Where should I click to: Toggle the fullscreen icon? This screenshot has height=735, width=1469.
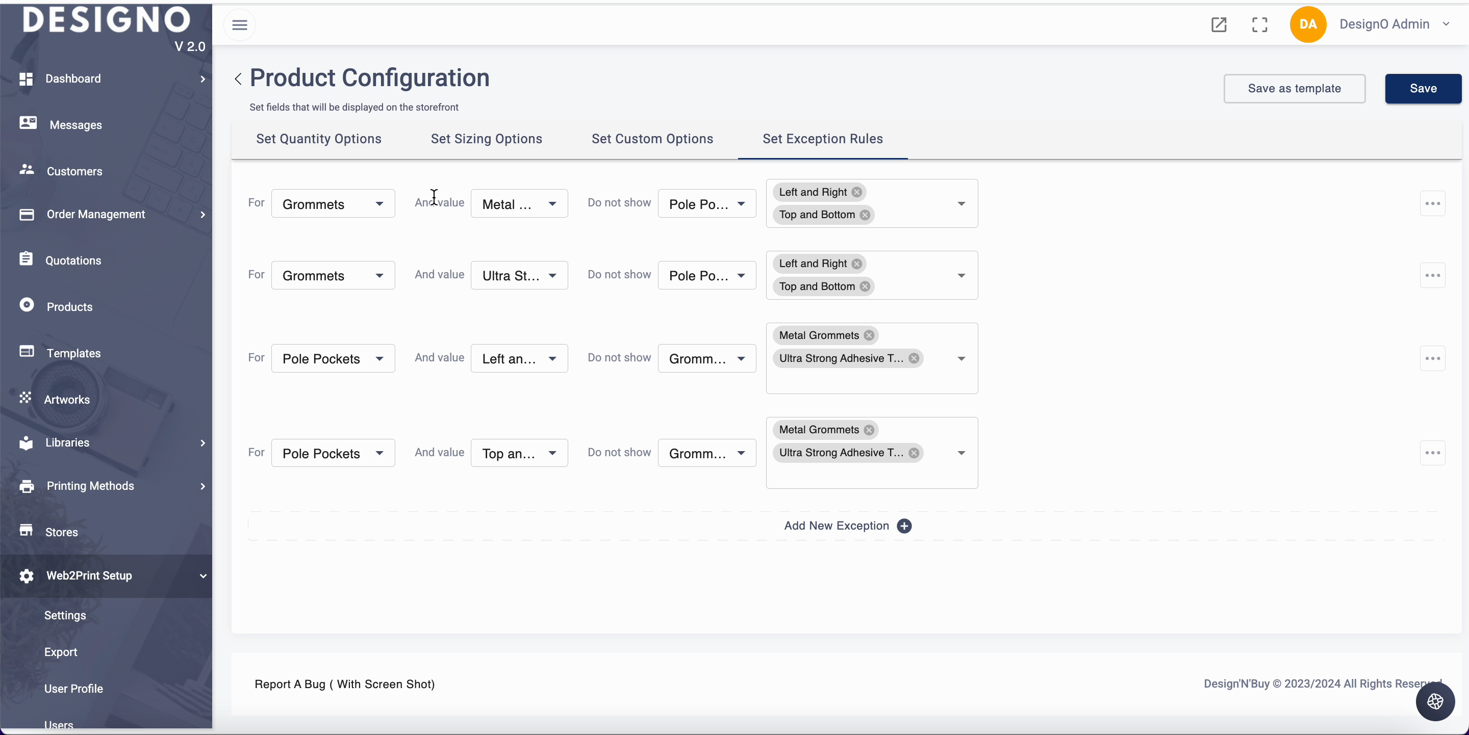click(1259, 24)
